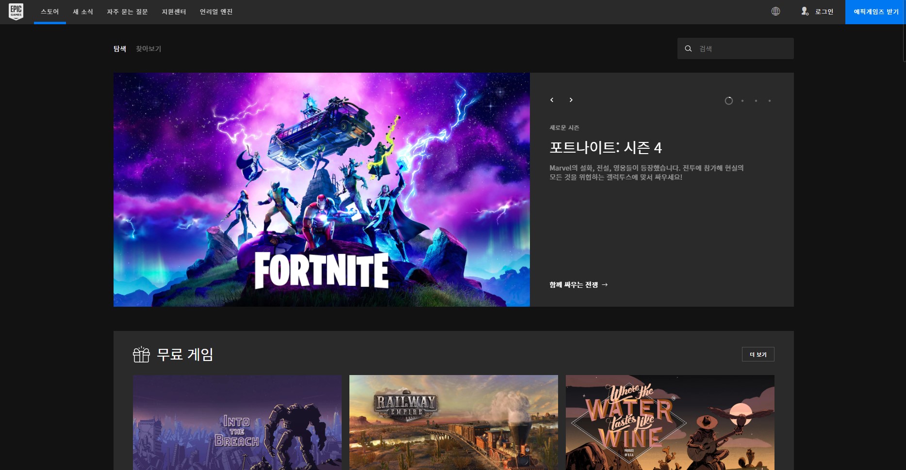Screen dimensions: 906x470
Task: Open the Railway Empire game card
Action: 454,423
